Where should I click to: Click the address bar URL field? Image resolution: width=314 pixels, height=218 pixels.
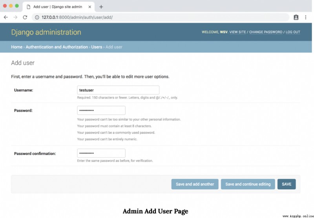pos(160,17)
